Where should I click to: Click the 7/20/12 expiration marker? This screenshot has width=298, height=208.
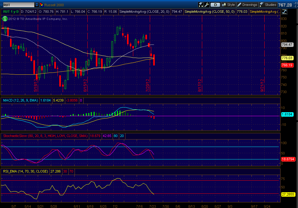[x=148, y=85]
